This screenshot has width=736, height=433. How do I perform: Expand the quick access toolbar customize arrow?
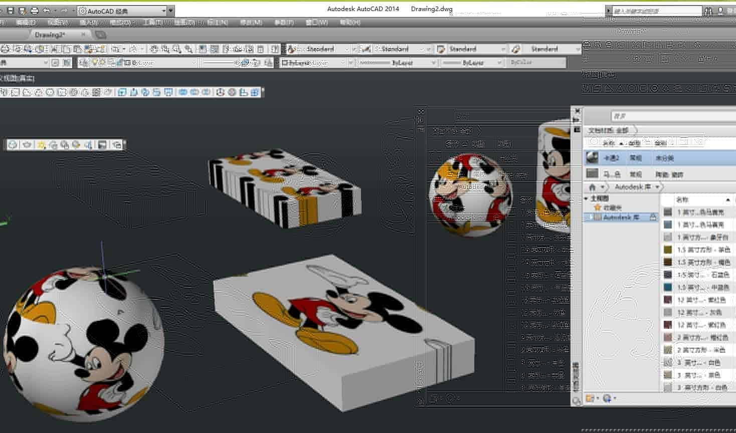point(171,11)
